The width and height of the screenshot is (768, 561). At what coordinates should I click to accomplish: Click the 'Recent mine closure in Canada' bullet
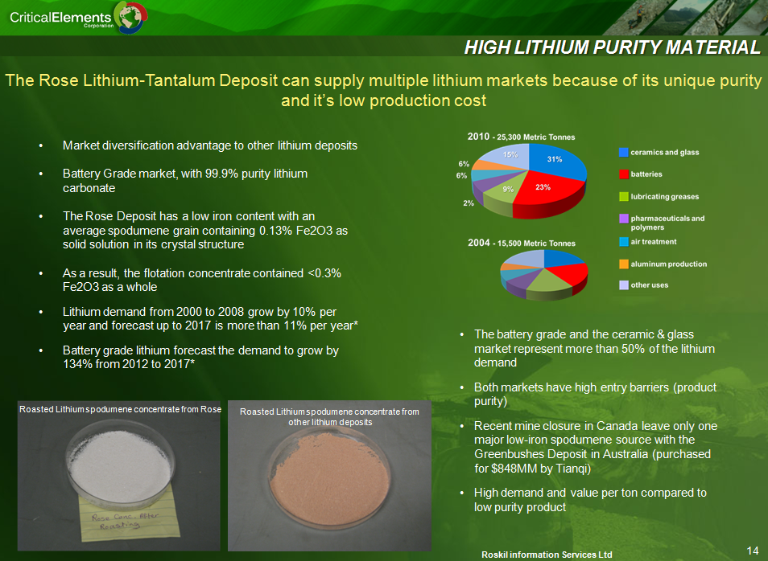click(x=596, y=447)
